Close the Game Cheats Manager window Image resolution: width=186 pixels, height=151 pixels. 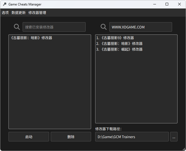(x=179, y=4)
